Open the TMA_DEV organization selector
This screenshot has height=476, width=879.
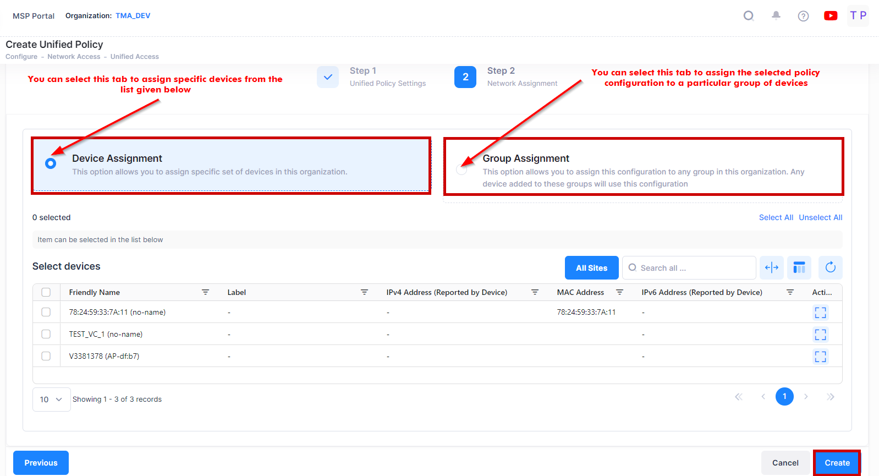click(x=133, y=16)
